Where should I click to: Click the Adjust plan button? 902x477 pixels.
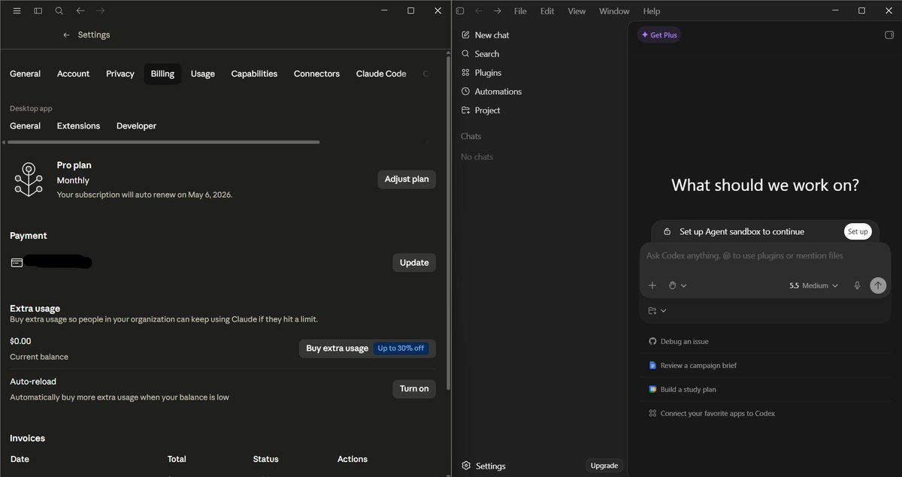(x=407, y=179)
